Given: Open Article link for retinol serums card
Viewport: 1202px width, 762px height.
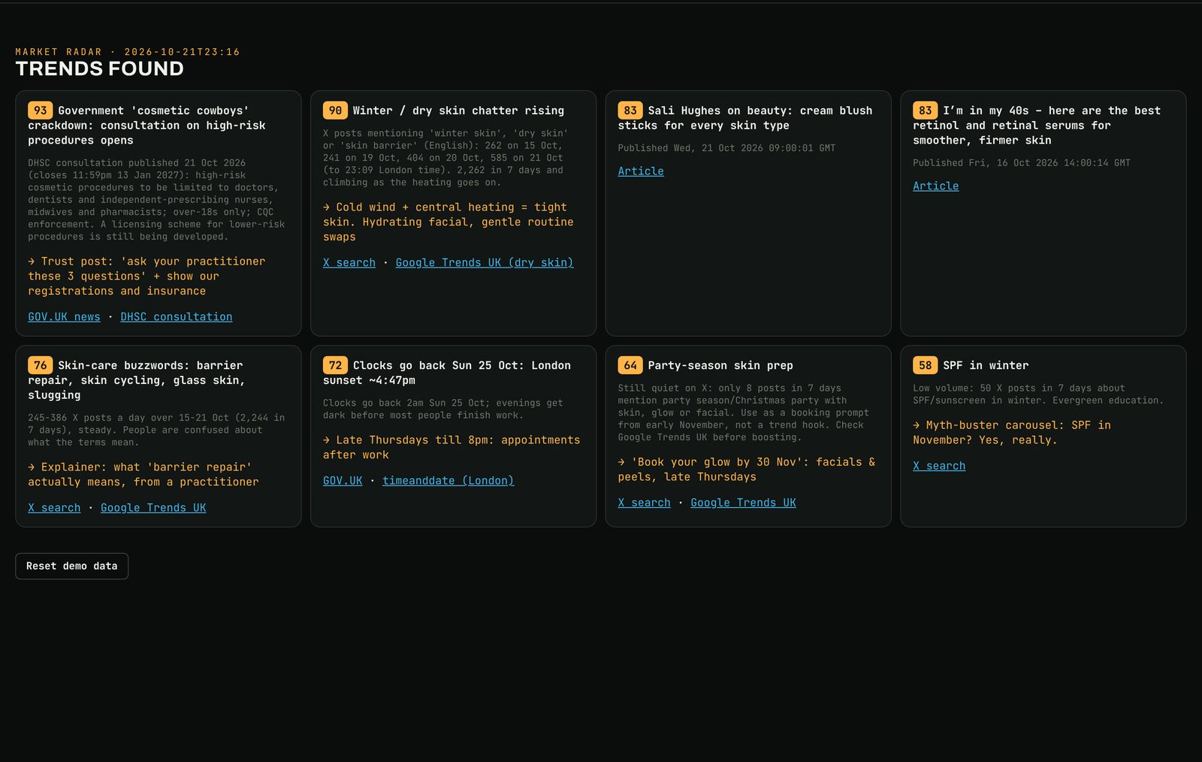Looking at the screenshot, I should pyautogui.click(x=936, y=186).
